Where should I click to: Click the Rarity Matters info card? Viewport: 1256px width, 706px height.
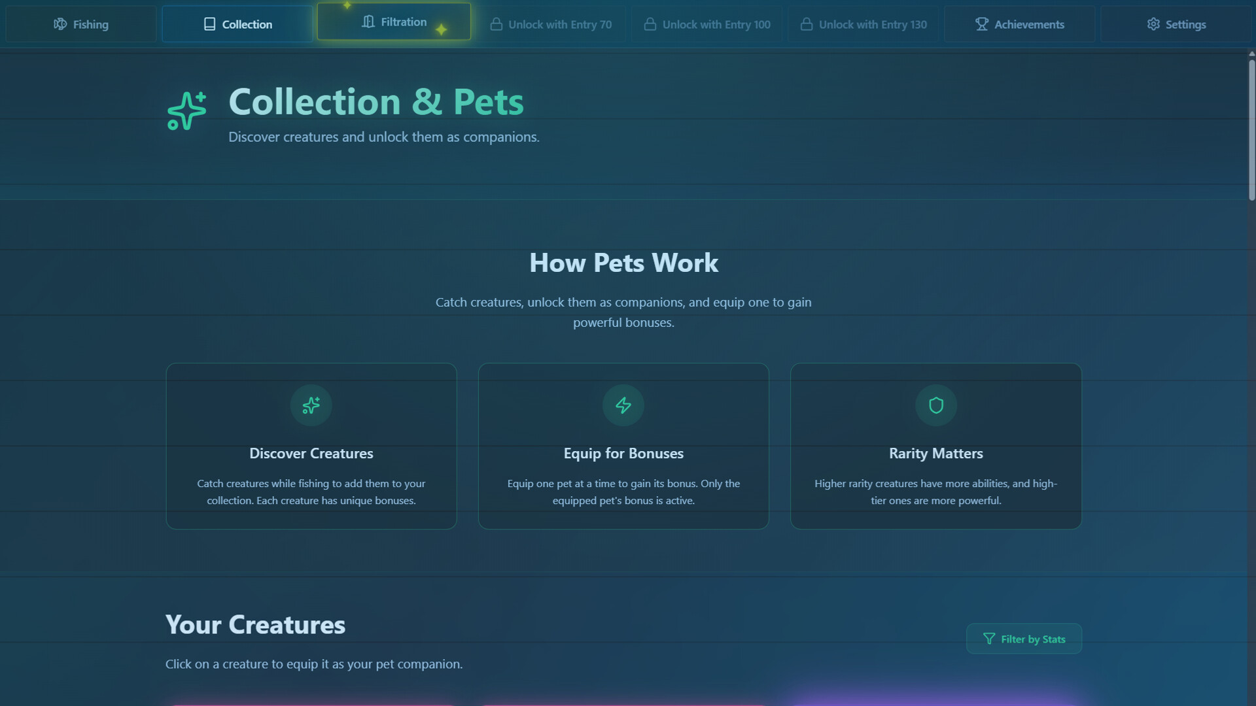(935, 446)
